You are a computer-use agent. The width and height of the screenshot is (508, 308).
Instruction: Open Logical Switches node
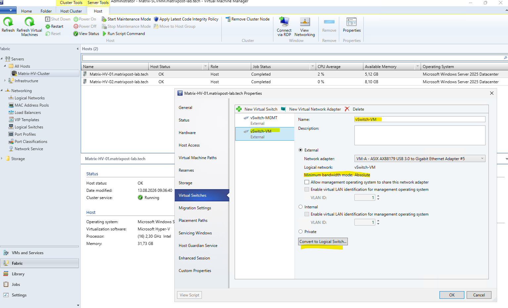coord(29,127)
